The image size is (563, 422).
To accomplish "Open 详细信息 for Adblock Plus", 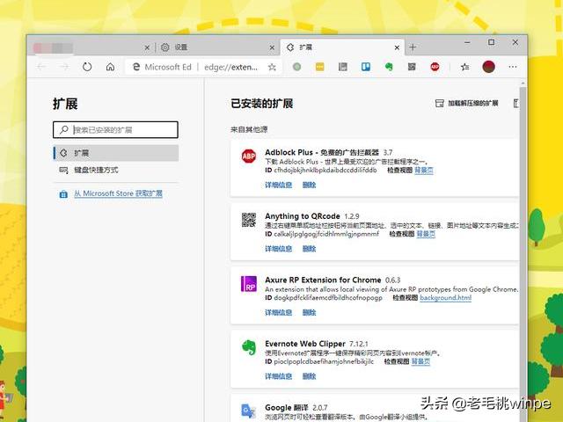I will pyautogui.click(x=278, y=185).
